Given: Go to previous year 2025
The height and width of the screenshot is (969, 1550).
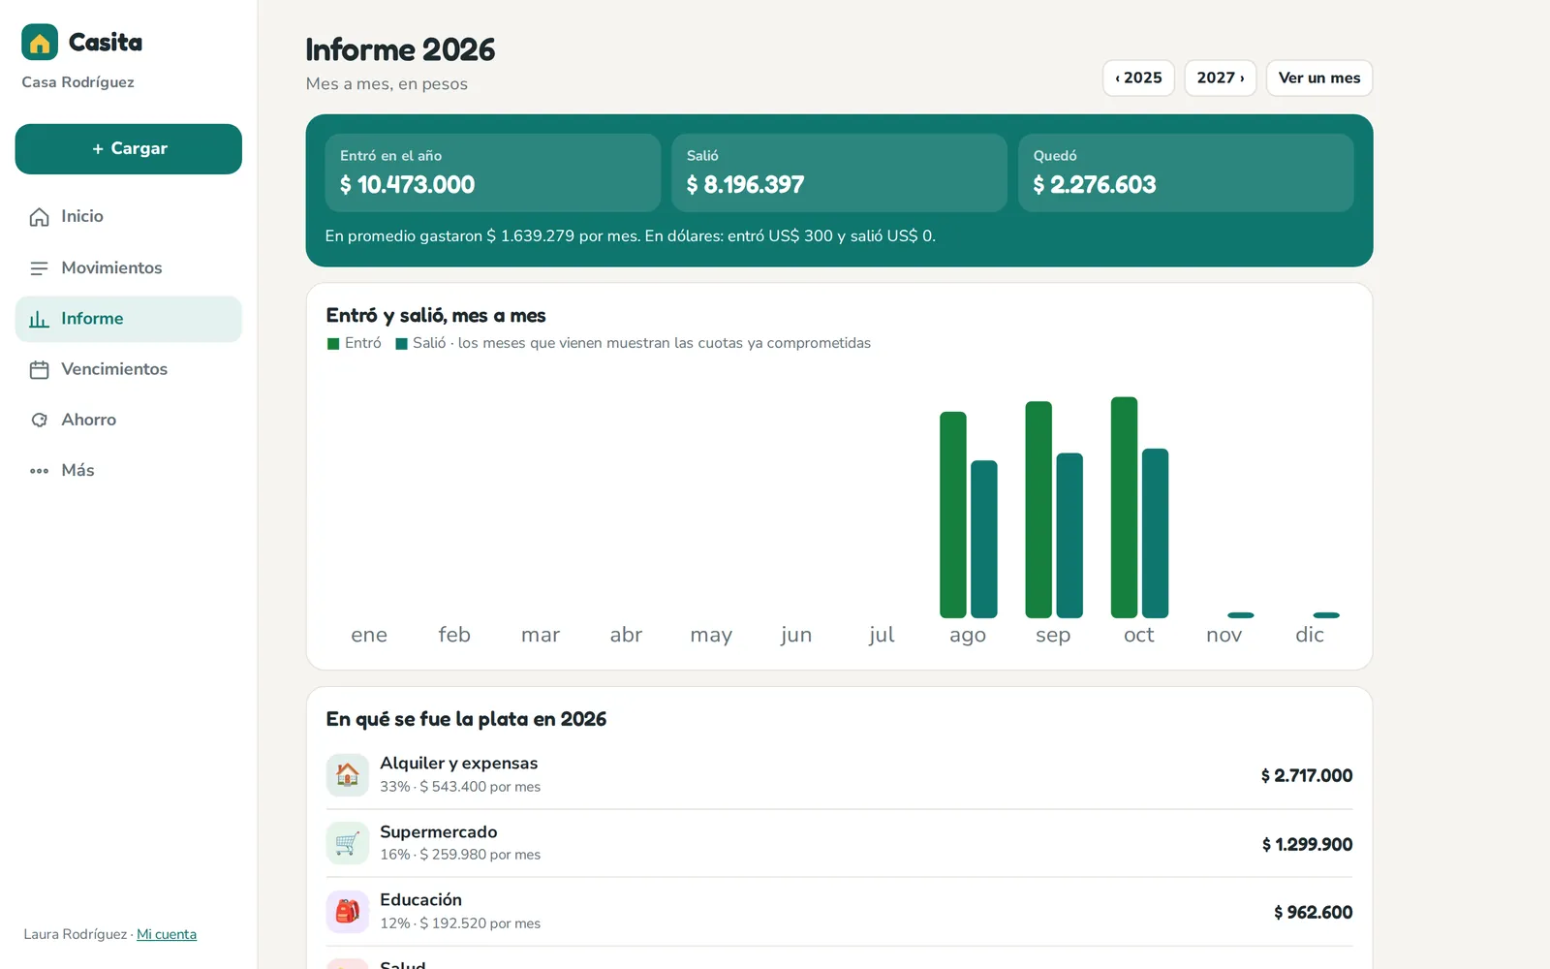Looking at the screenshot, I should [x=1138, y=78].
